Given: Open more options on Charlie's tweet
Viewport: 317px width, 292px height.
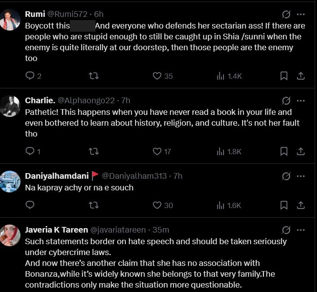Looking at the screenshot, I should (301, 100).
